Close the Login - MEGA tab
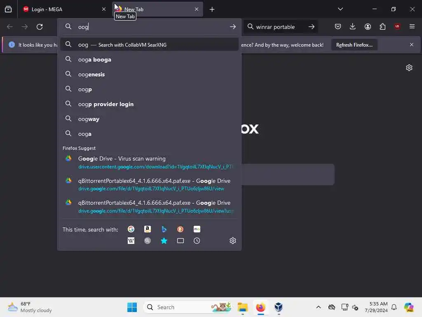This screenshot has height=317, width=422. coord(103,9)
